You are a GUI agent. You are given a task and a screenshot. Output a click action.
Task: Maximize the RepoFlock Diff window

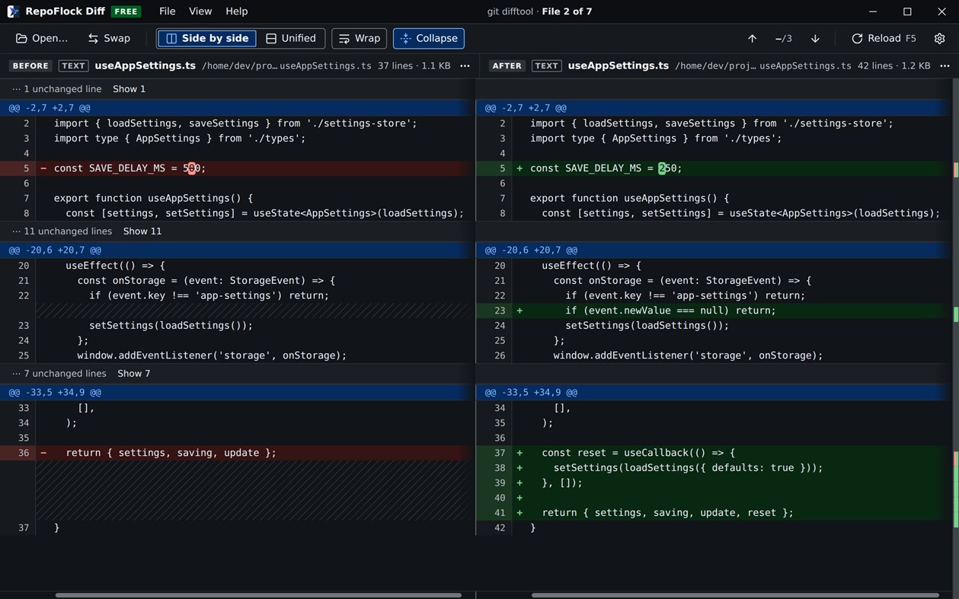point(907,11)
